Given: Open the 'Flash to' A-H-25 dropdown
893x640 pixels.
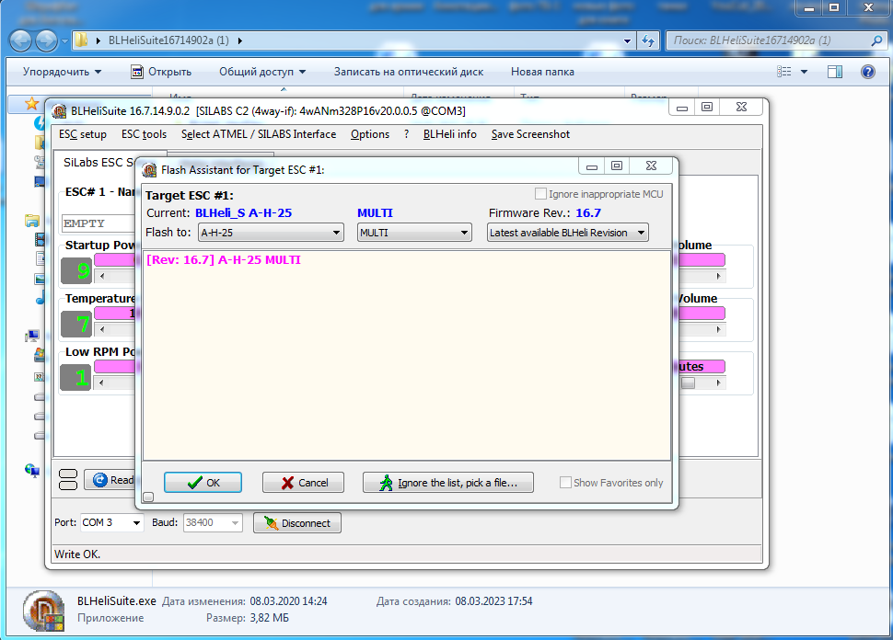Looking at the screenshot, I should [x=271, y=233].
